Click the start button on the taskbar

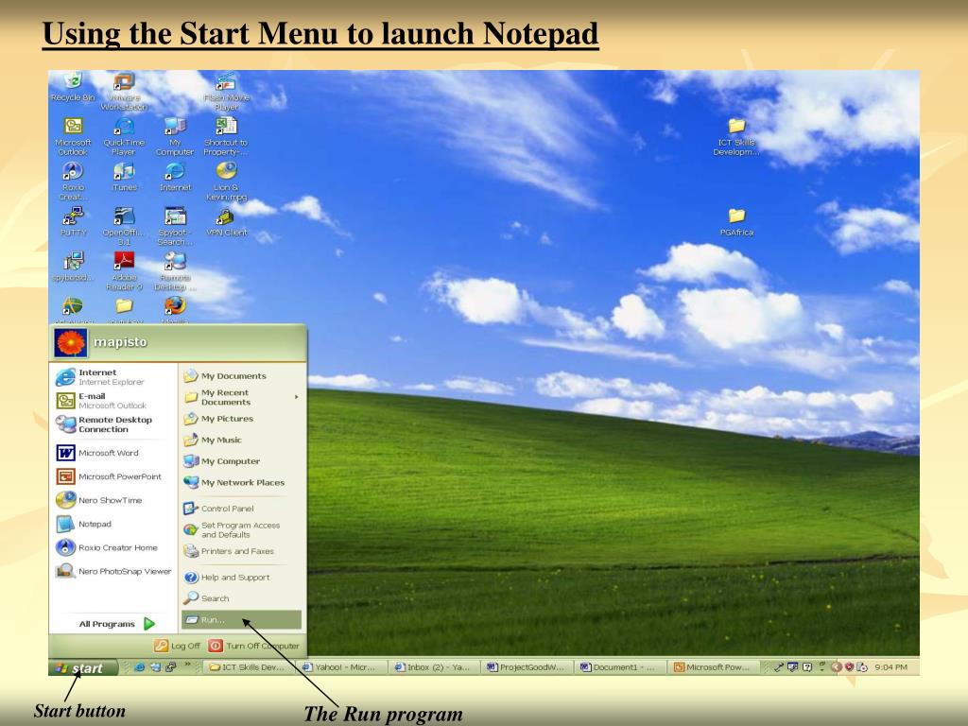pyautogui.click(x=83, y=667)
